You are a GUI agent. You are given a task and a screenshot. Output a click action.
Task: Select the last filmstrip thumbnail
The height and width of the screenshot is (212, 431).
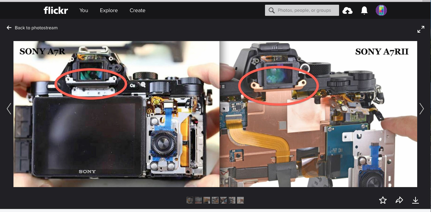pyautogui.click(x=240, y=200)
